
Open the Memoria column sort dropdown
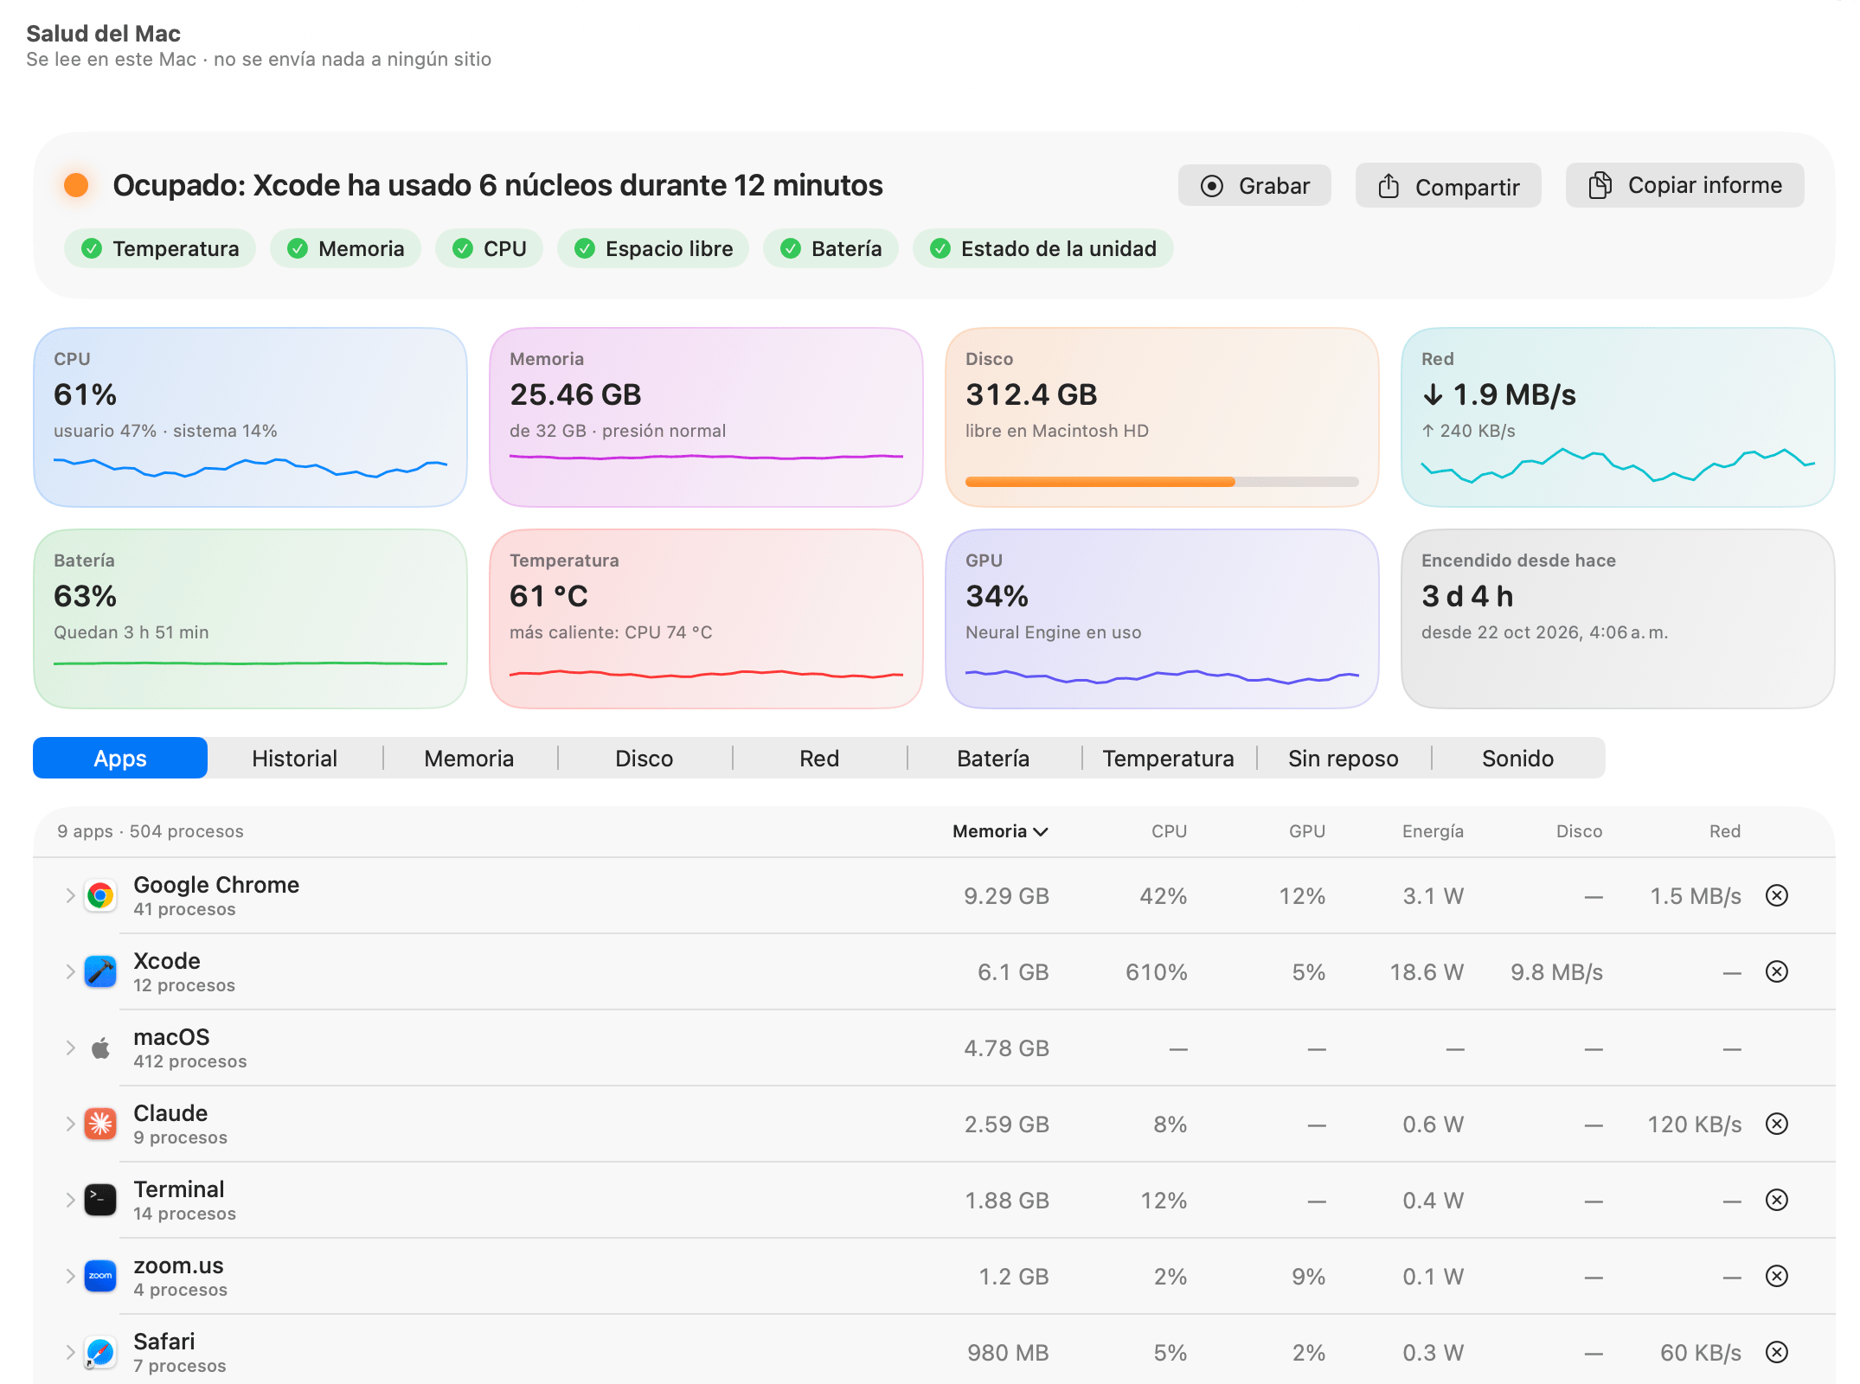[1000, 831]
